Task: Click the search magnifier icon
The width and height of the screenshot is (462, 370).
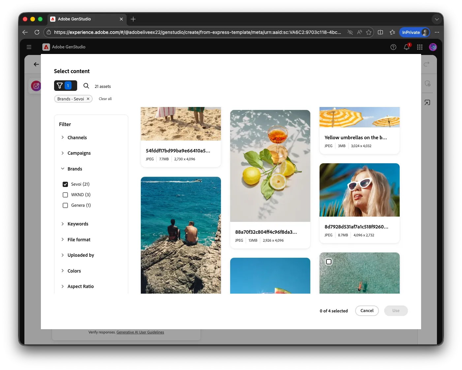Action: [86, 86]
